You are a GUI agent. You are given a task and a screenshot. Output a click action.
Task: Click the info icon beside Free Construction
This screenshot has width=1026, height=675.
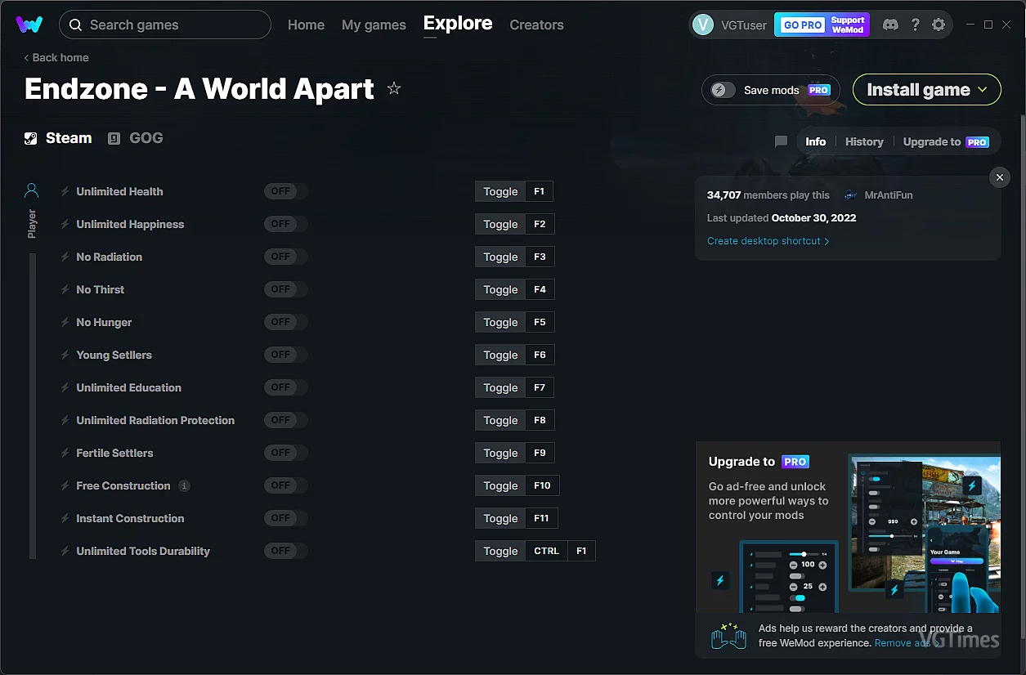coord(184,485)
